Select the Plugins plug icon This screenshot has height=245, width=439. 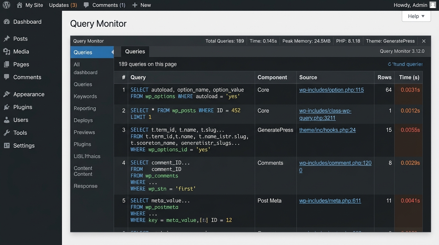click(7, 107)
